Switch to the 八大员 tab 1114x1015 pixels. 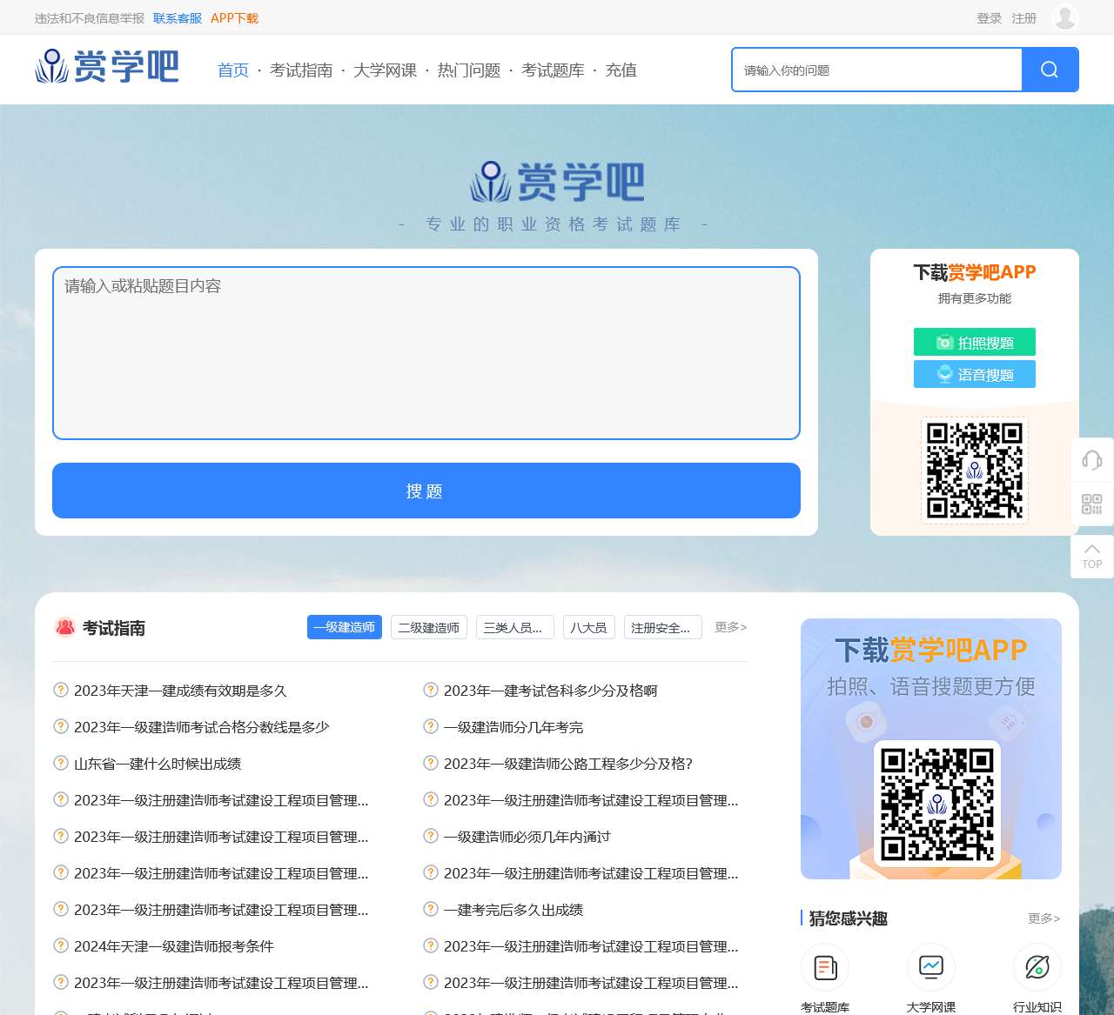pos(589,627)
